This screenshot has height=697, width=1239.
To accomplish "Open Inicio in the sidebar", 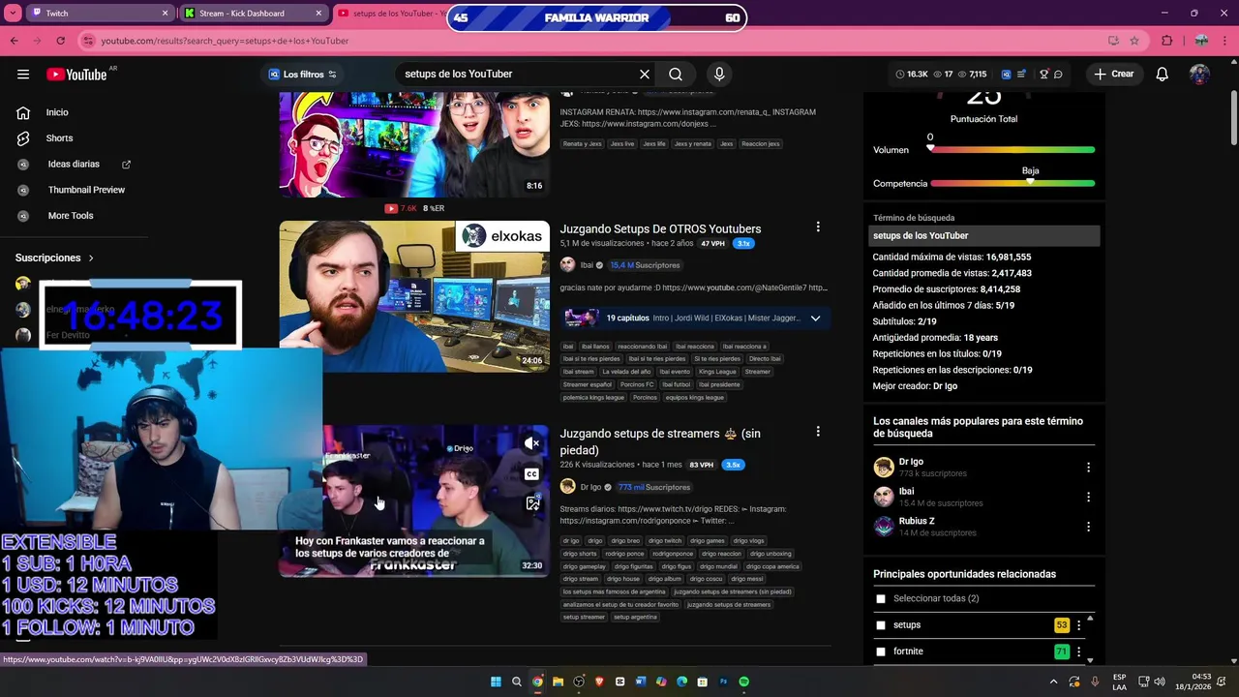I will 58,112.
